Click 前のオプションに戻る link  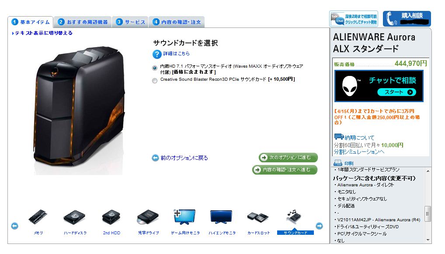[180, 158]
